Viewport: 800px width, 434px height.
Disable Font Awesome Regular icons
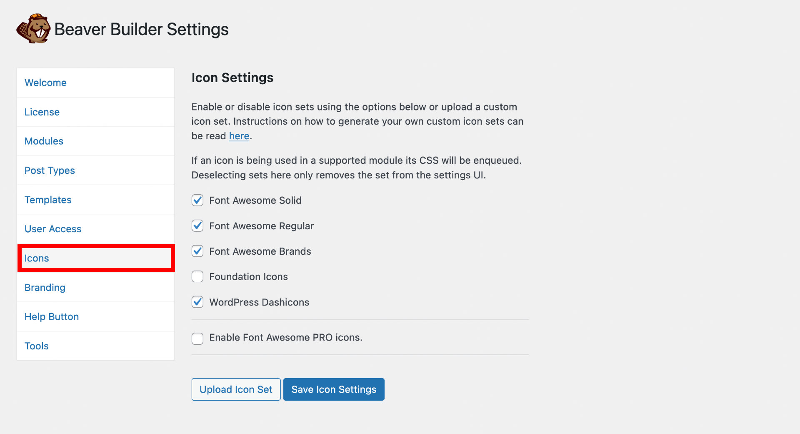tap(197, 226)
